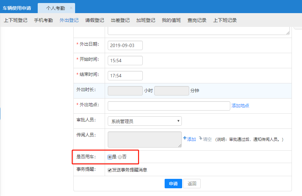Screen dimensions: 302x196
Task: Click the 添加地点 link
Action: [240, 106]
